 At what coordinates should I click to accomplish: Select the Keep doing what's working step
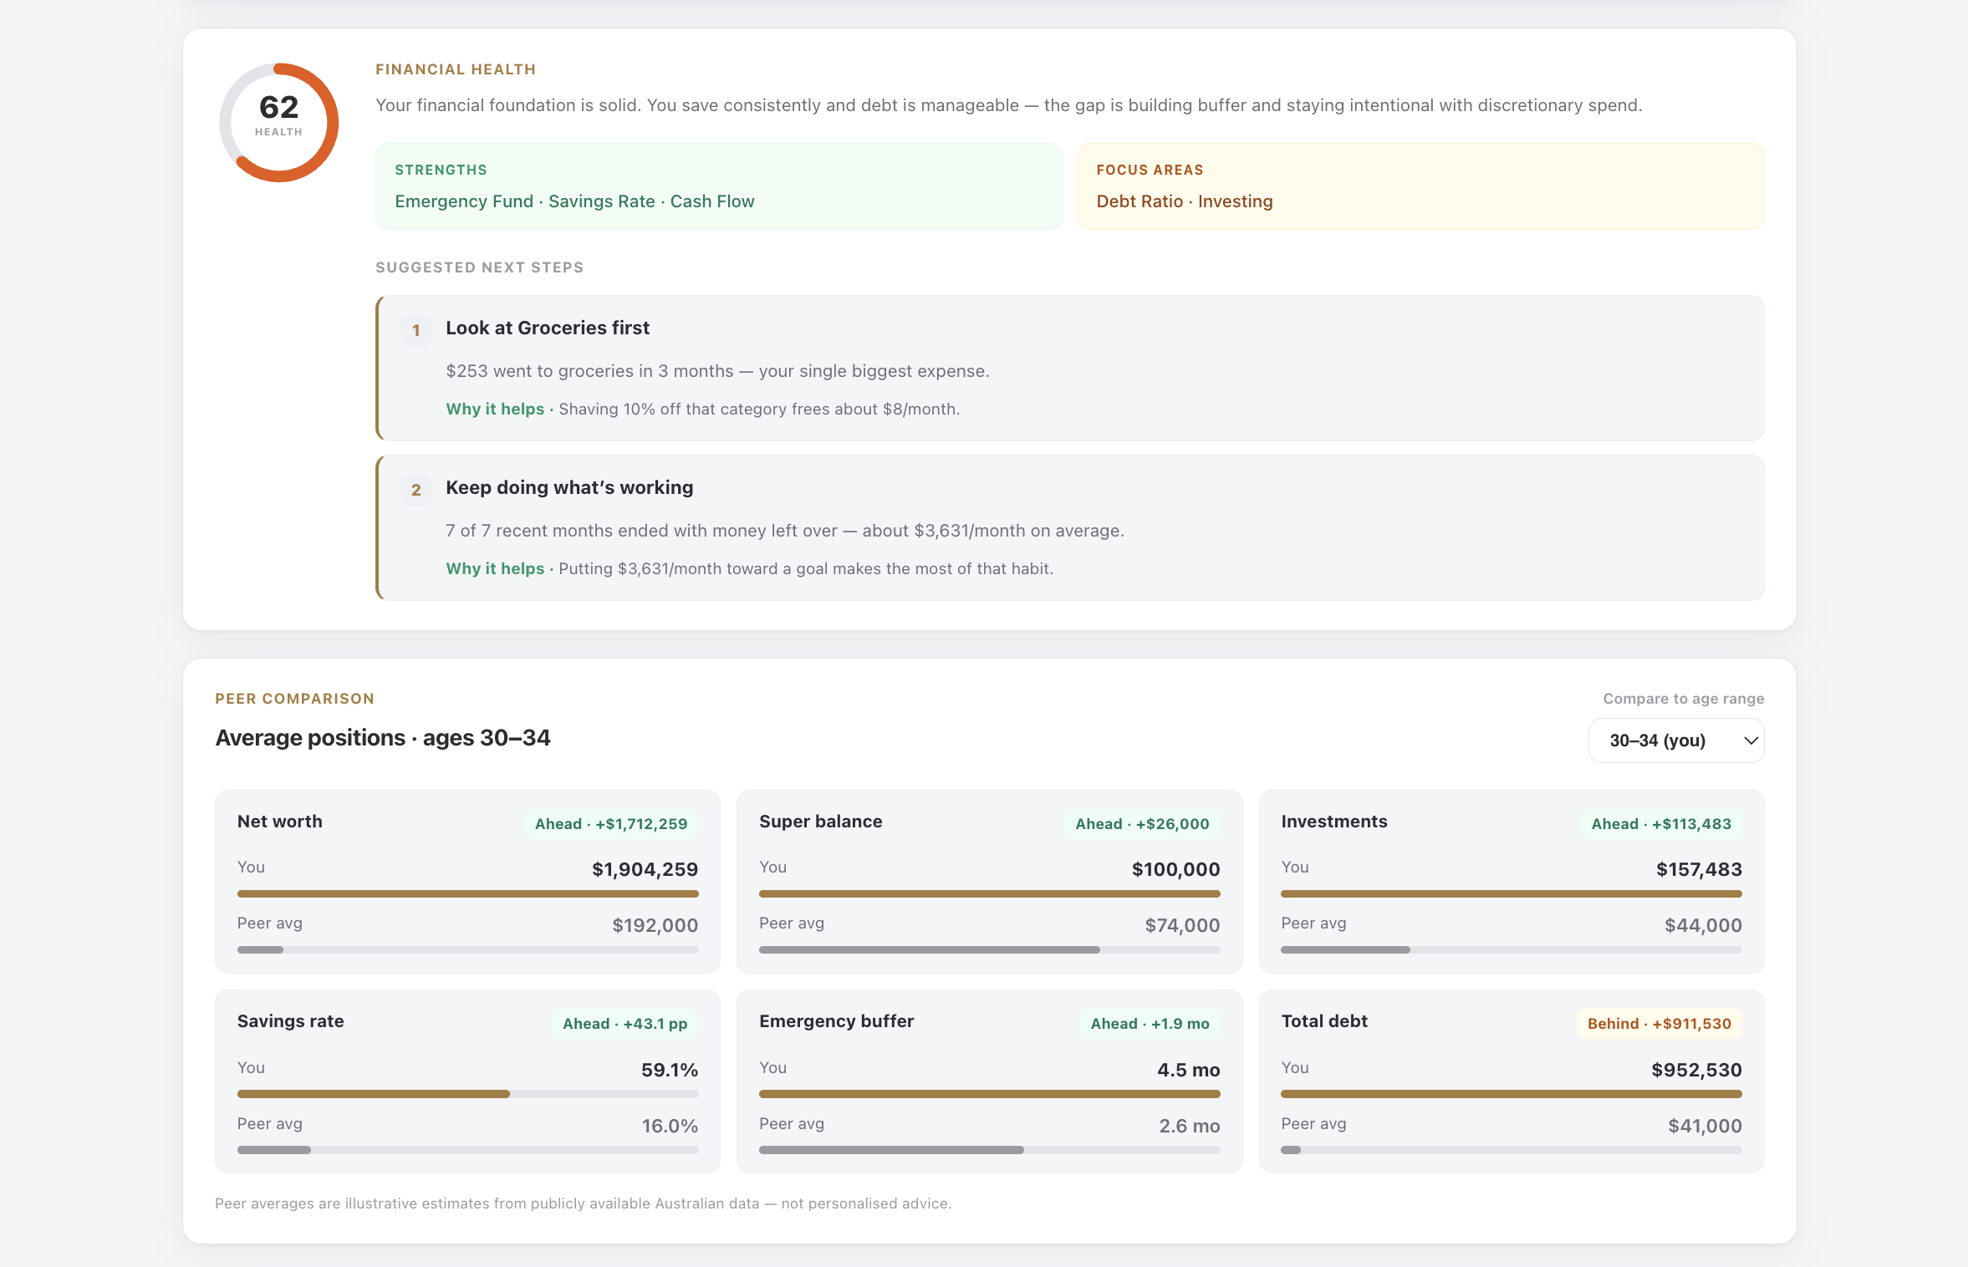click(1070, 527)
